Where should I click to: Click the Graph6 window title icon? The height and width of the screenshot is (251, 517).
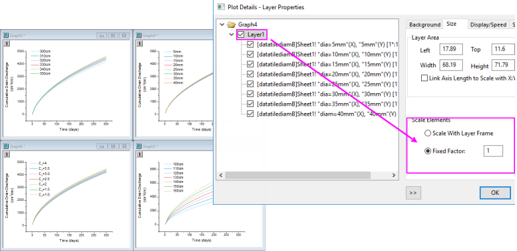point(6,146)
